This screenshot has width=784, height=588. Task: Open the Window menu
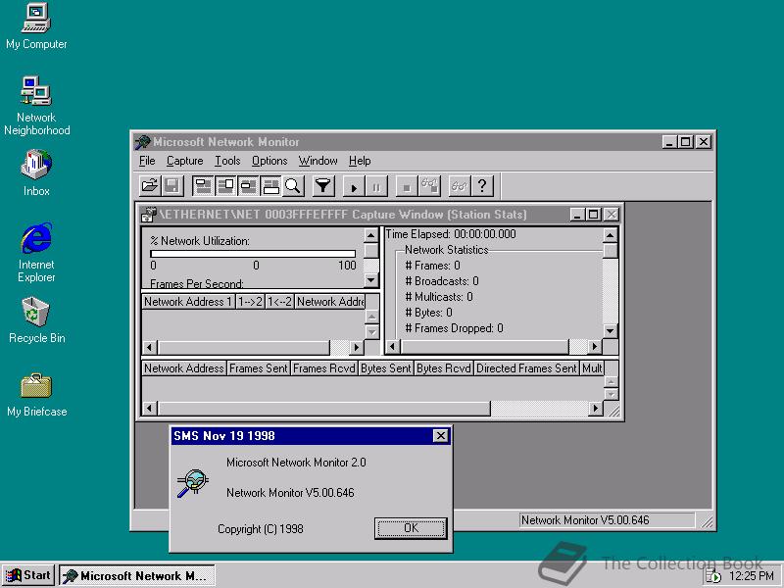coord(318,161)
